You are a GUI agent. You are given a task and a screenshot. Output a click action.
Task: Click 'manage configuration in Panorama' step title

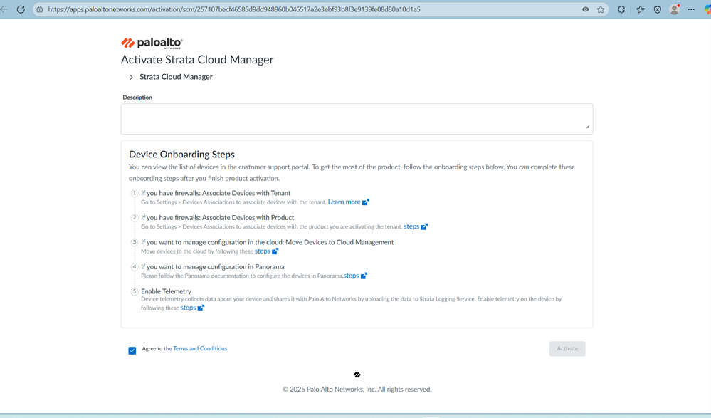click(x=213, y=266)
